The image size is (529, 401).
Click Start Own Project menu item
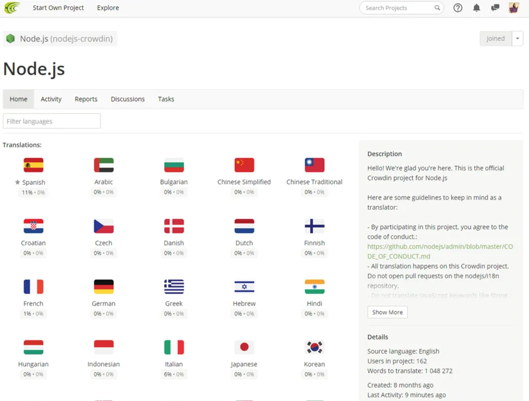[x=58, y=8]
